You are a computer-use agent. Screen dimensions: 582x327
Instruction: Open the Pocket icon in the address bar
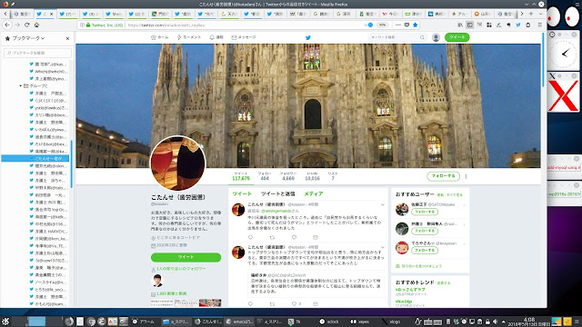tap(406, 25)
